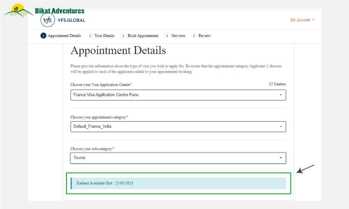The image size is (349, 209).
Task: Click the 'Bikat Adventures' title text
Action: tap(60, 11)
